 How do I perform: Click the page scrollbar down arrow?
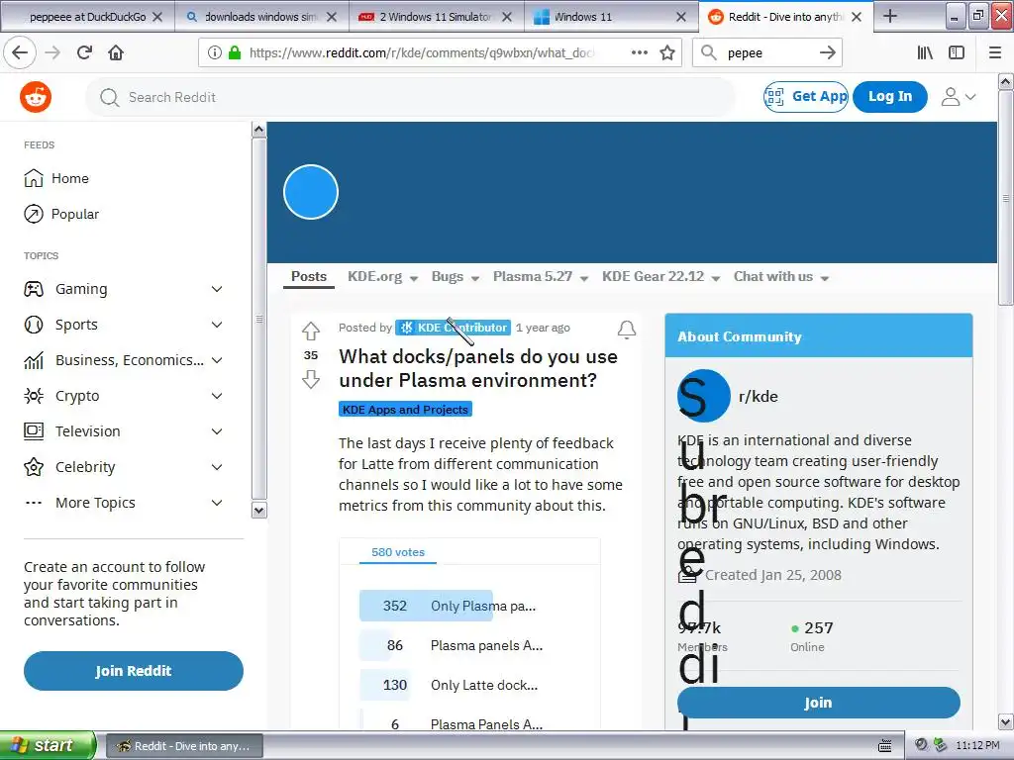point(1006,721)
